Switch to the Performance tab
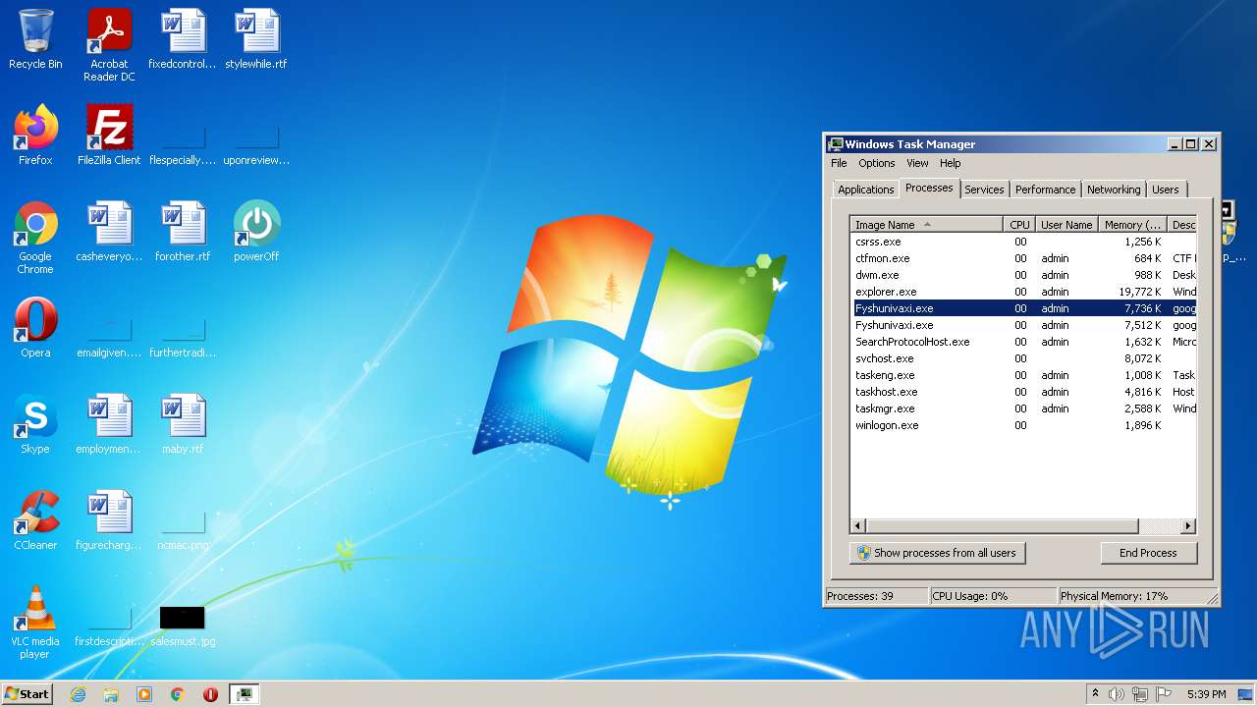Image resolution: width=1257 pixels, height=707 pixels. click(1045, 190)
